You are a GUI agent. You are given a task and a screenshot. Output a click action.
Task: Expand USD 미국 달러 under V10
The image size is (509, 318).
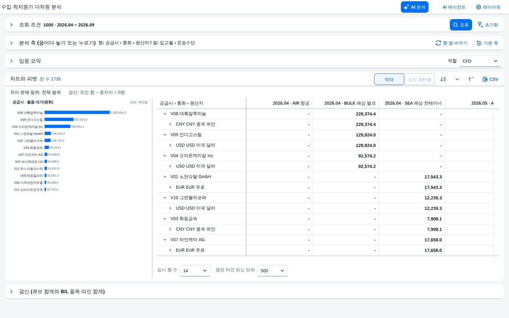(170, 208)
